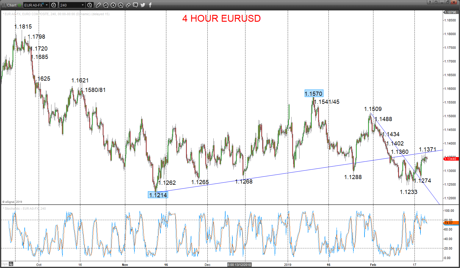Viewport: 460px width, 268px height.
Task: Click the Dyn label at bottom left
Action: 4,264
